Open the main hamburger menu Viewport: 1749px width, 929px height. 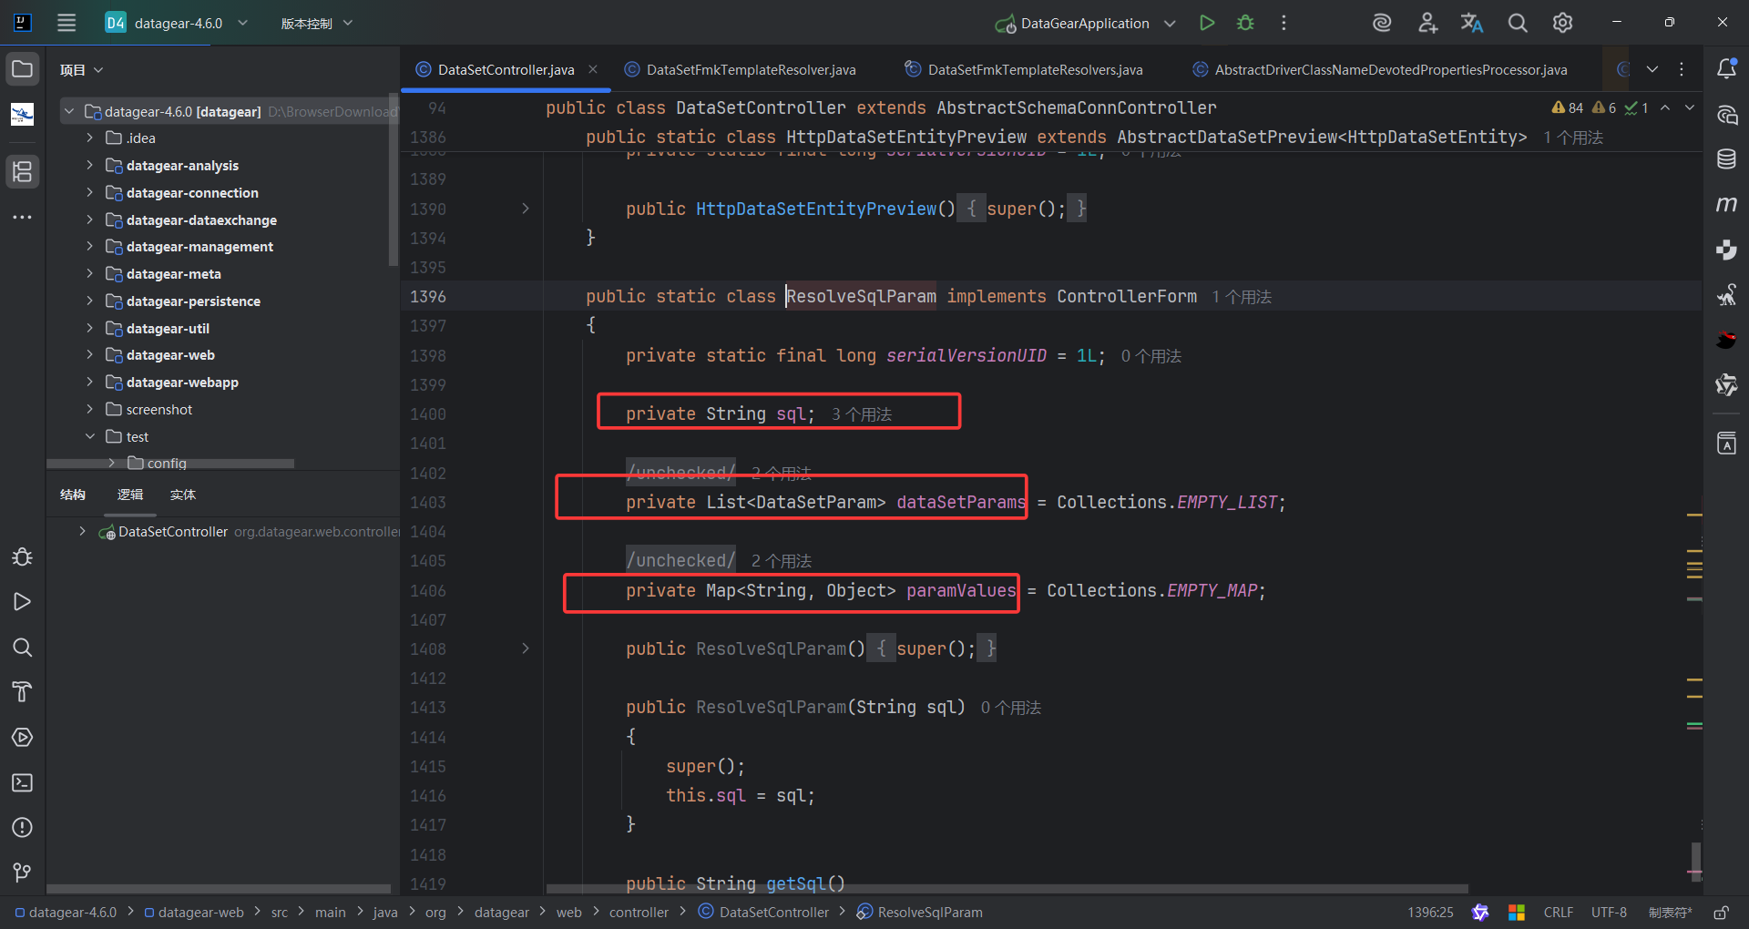click(66, 23)
